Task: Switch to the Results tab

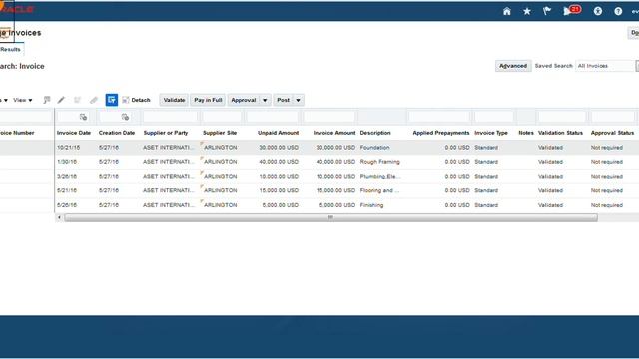Action: [x=10, y=49]
